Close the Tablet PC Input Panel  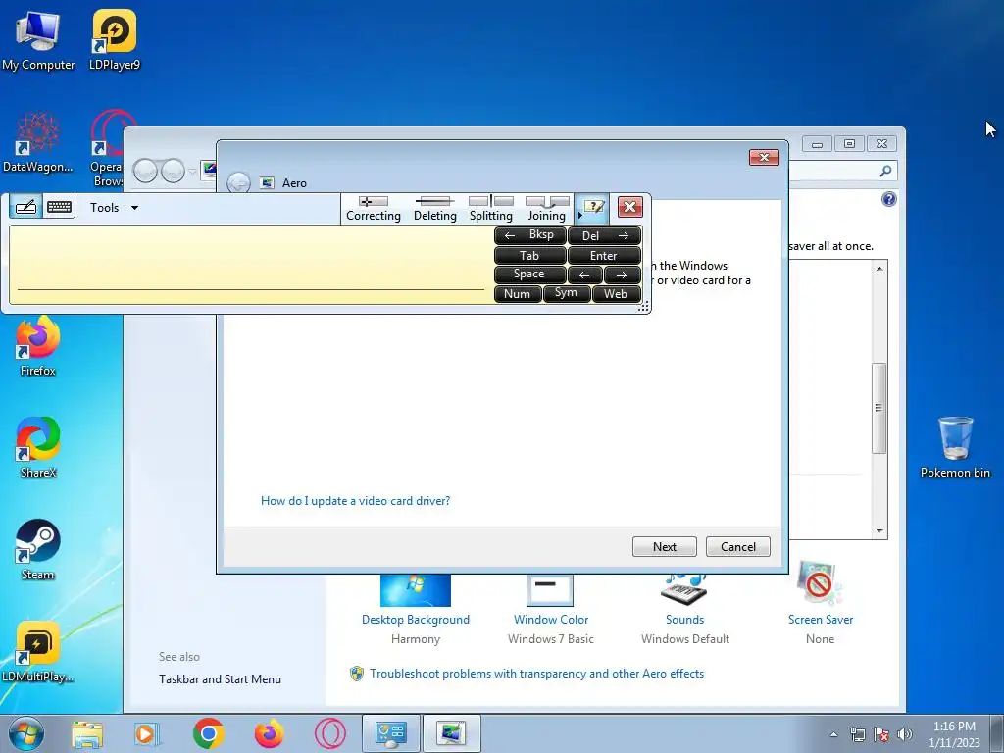point(630,207)
